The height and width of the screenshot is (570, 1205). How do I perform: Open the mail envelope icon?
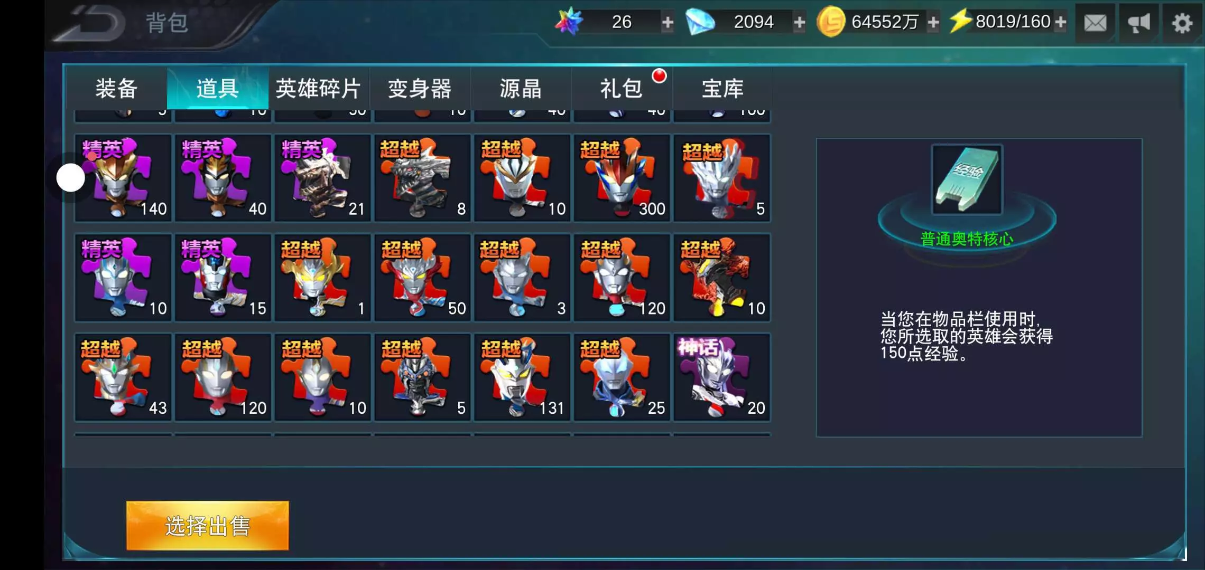point(1095,23)
